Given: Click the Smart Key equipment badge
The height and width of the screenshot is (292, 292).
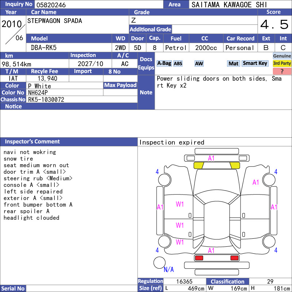Looking at the screenshot, I should (x=255, y=64).
